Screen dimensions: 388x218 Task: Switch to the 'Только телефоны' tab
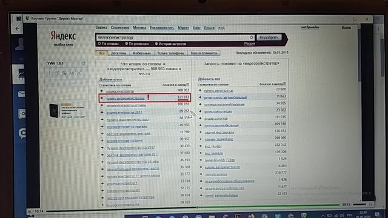170,53
